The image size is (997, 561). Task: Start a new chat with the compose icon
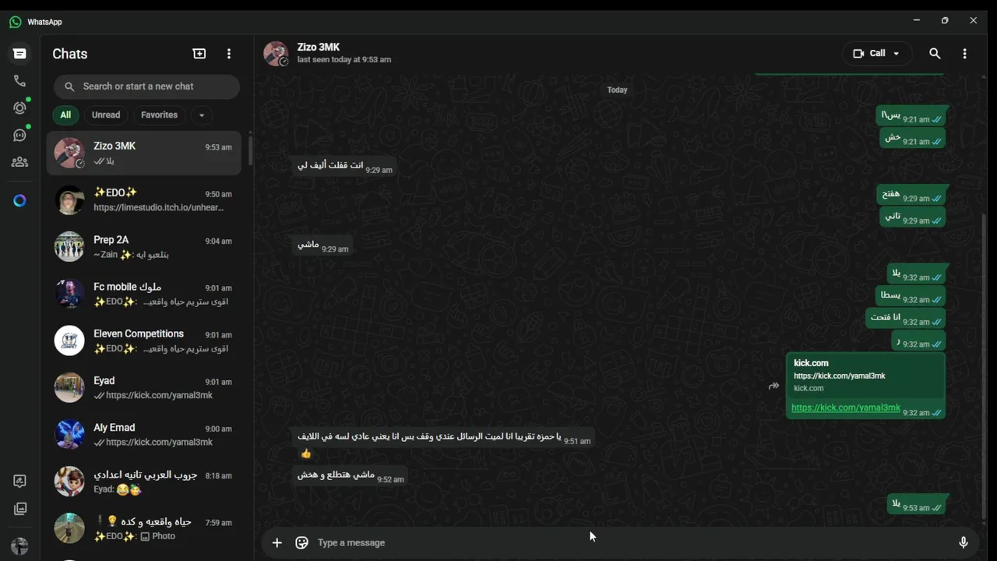click(x=199, y=54)
